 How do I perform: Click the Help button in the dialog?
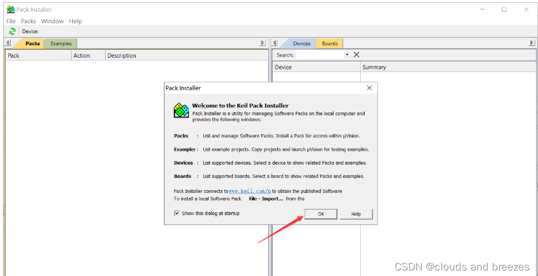356,214
